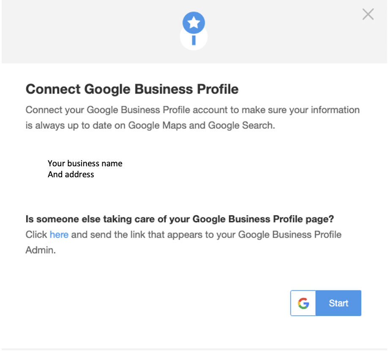This screenshot has width=388, height=352.
Task: Click the 'Google Search.' text in description
Action: [x=241, y=125]
